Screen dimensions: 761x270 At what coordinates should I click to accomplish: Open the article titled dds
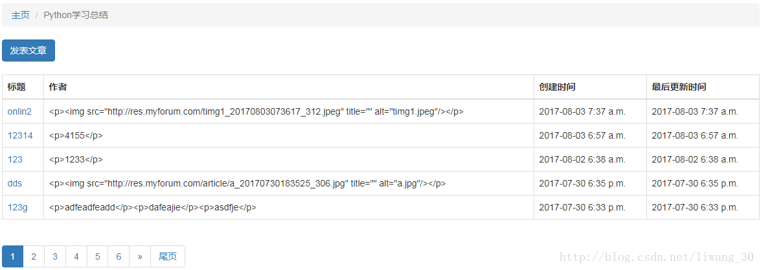tap(15, 184)
